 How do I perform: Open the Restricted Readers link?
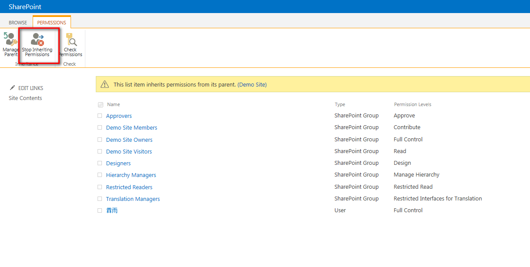coord(129,187)
